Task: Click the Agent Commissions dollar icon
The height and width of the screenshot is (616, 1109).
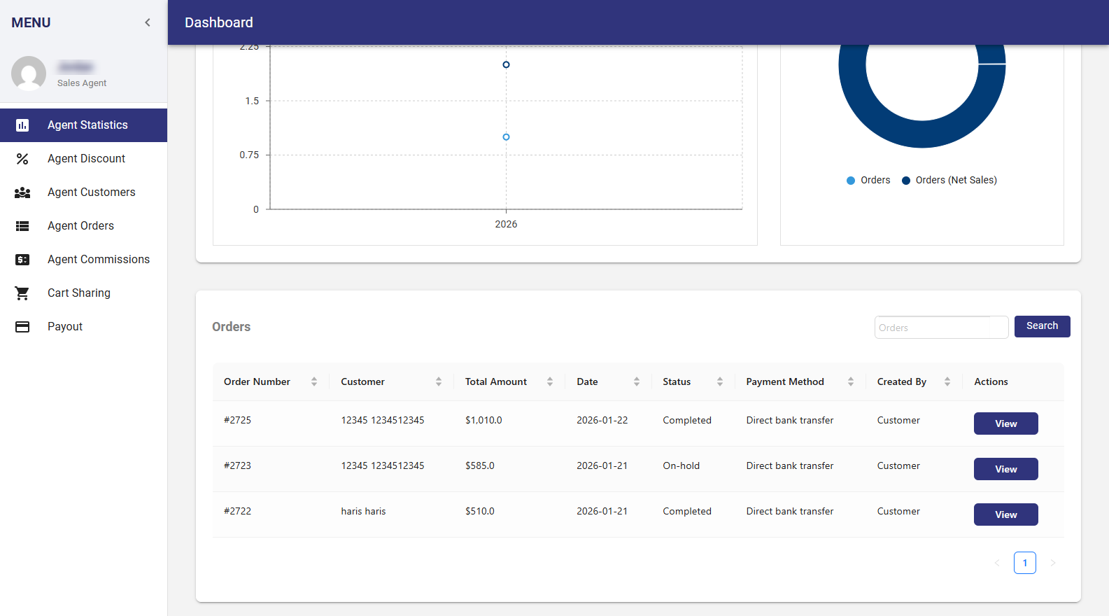Action: 22,260
